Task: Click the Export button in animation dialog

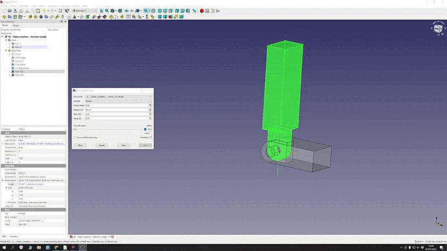Action: (x=102, y=146)
